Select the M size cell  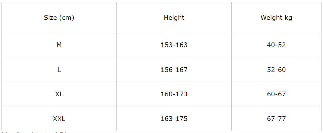59,45
